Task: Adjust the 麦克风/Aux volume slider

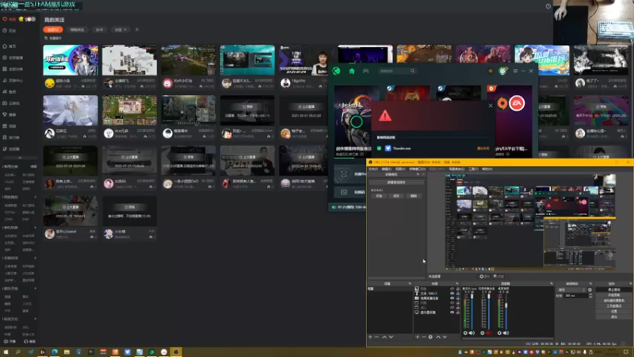Action: (472, 312)
